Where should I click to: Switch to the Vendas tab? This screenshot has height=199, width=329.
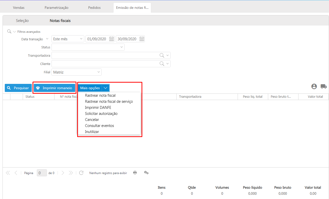click(19, 8)
